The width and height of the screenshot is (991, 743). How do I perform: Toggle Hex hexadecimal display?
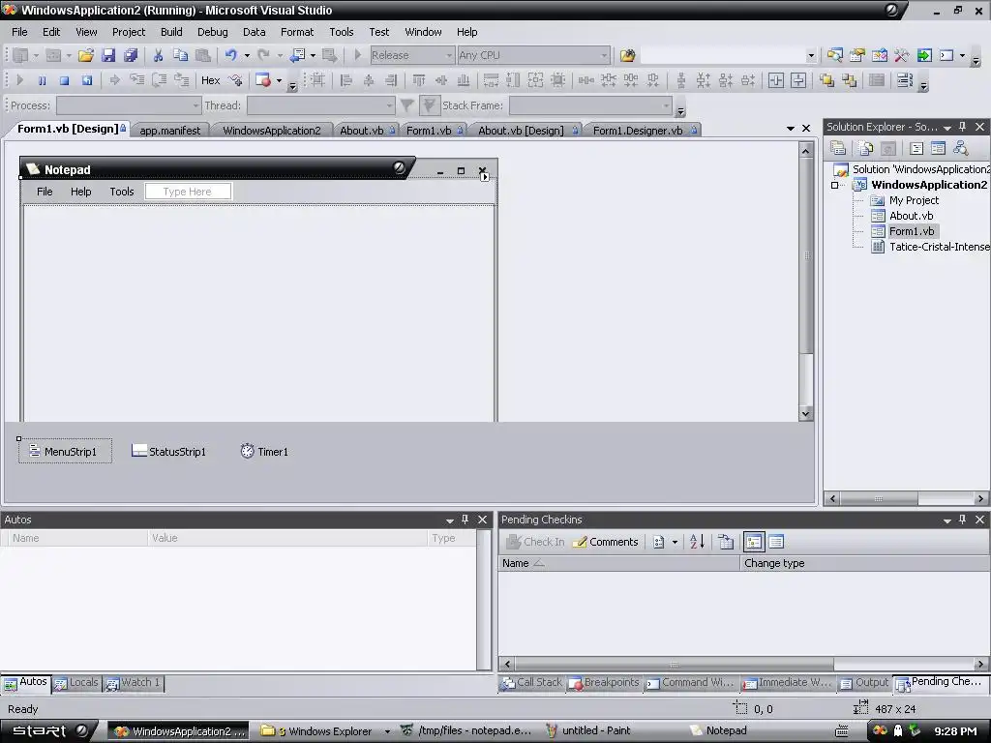(210, 80)
